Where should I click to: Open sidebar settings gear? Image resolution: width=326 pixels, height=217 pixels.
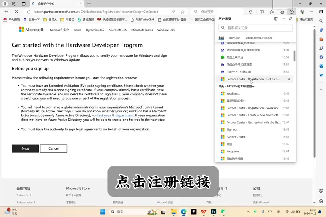[321, 201]
